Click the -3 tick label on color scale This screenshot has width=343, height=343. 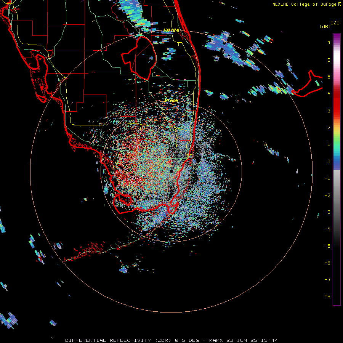click(327, 212)
